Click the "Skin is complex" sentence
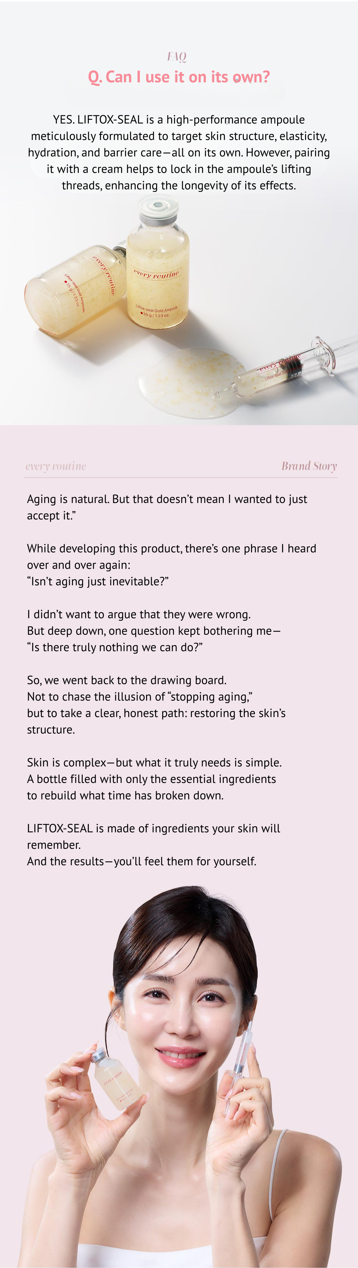358x1268 pixels. [154, 763]
